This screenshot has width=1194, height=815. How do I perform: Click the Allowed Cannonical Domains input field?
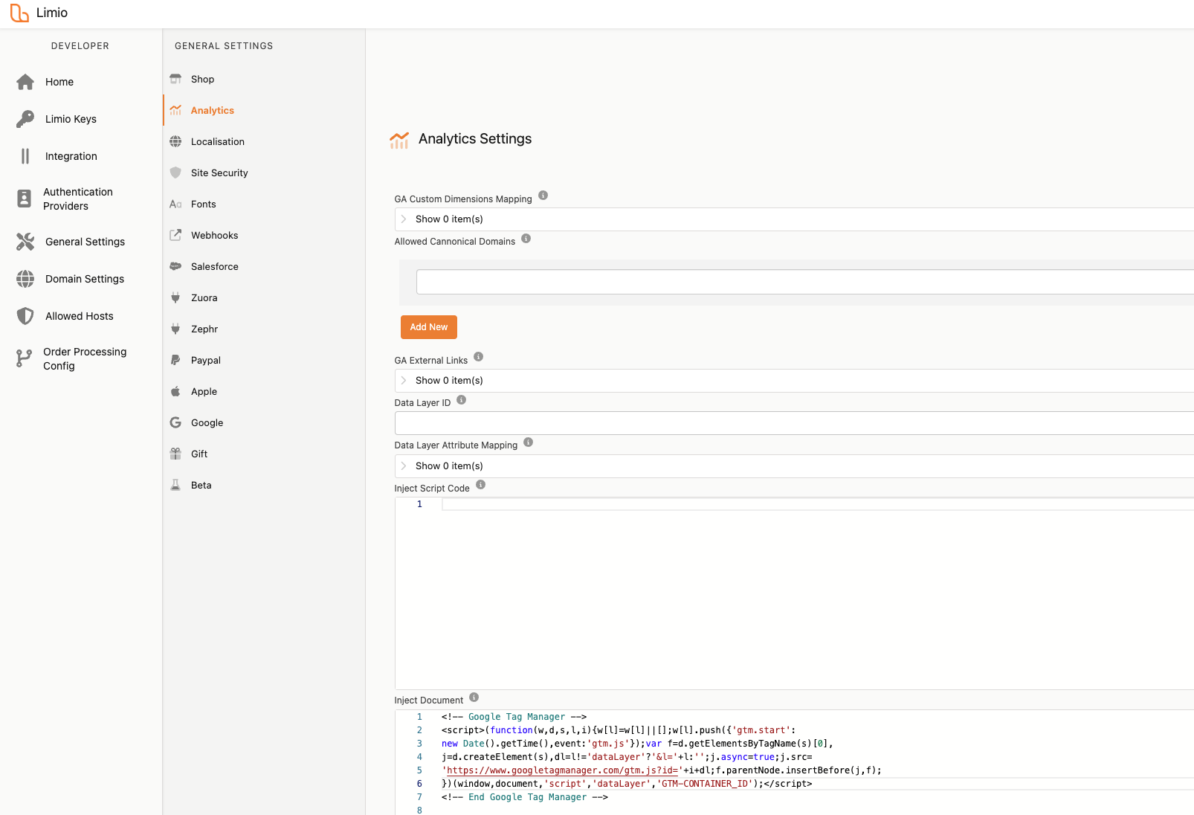point(805,282)
